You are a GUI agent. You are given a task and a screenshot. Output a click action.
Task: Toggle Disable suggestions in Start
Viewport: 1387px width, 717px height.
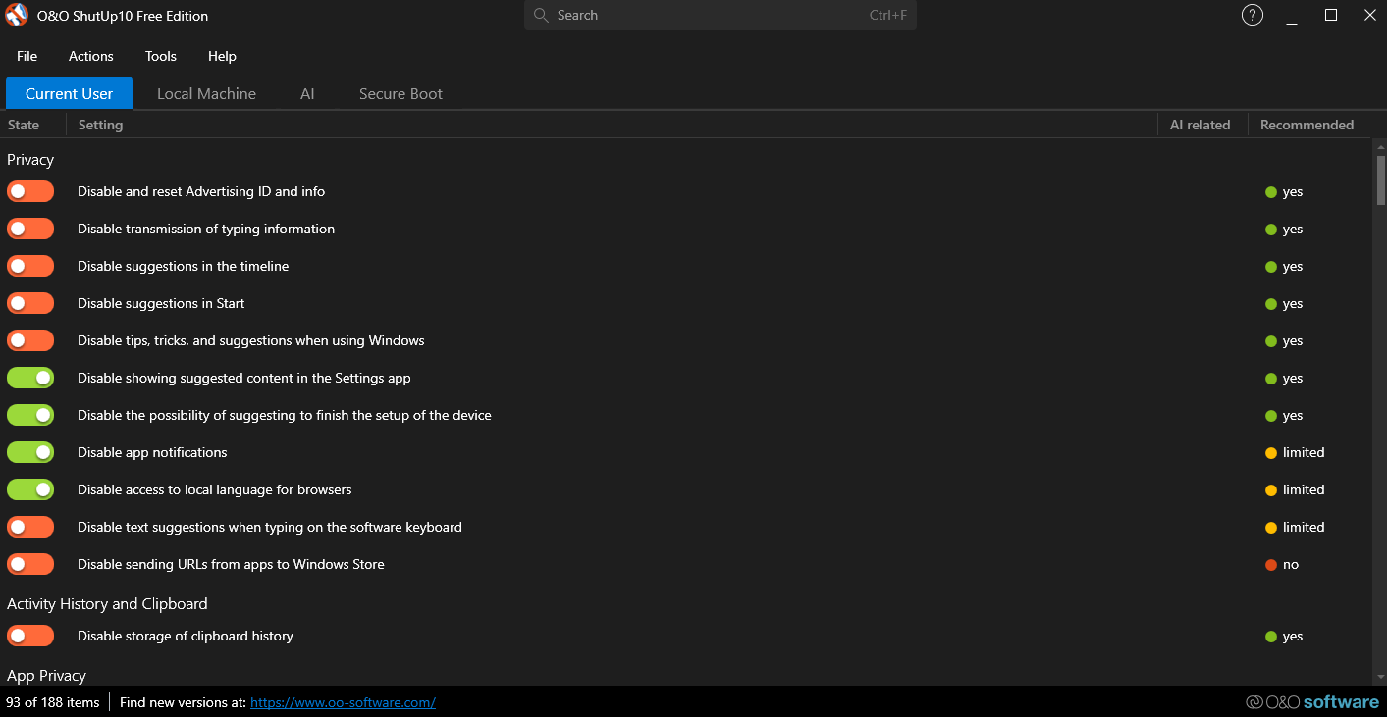(30, 303)
